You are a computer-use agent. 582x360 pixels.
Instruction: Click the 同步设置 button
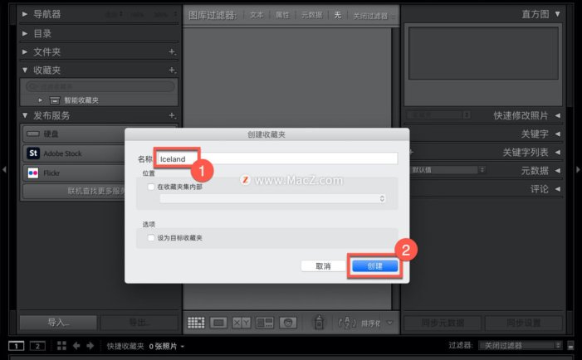pos(523,323)
